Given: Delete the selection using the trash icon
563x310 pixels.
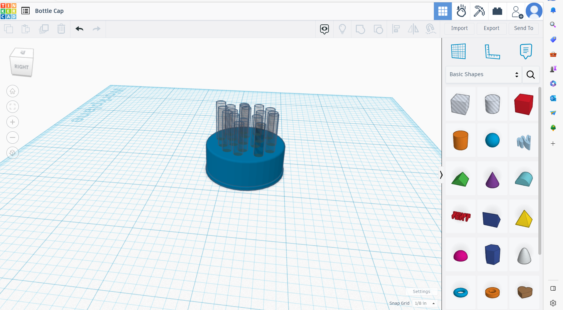Looking at the screenshot, I should point(61,29).
